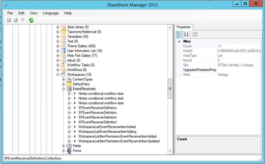Select WorkspaceListItemPermissionEventReceiverItemAdded item

(117, 136)
